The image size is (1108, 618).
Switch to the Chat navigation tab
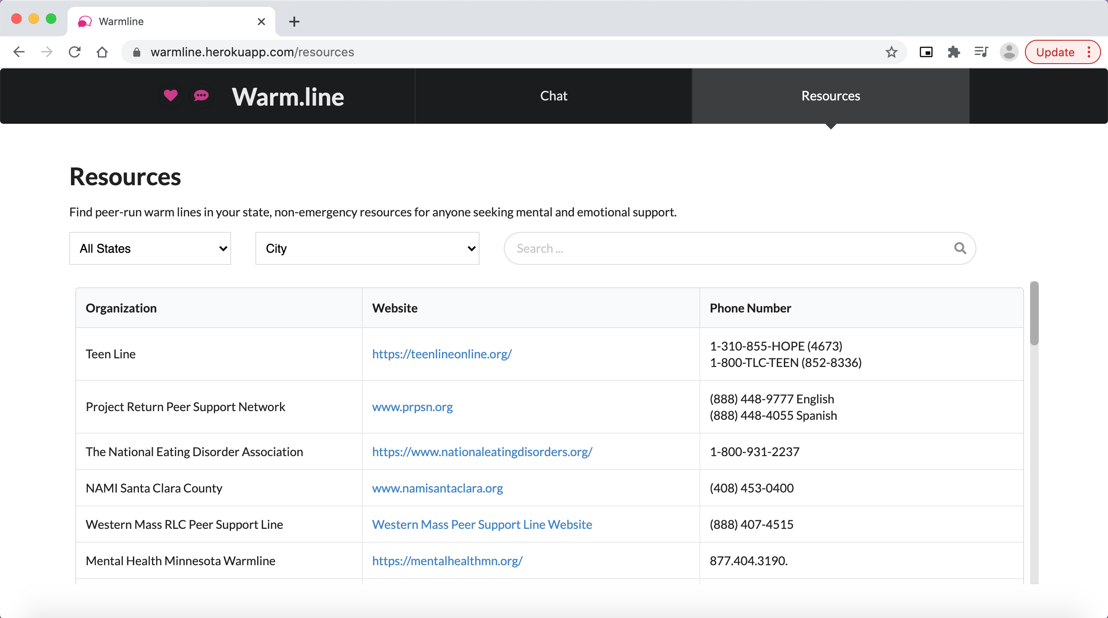[x=554, y=96]
